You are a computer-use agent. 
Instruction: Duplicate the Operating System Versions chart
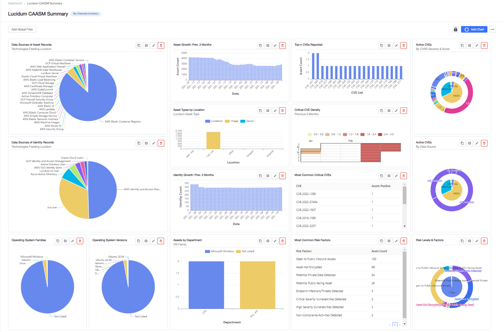(x=139, y=241)
